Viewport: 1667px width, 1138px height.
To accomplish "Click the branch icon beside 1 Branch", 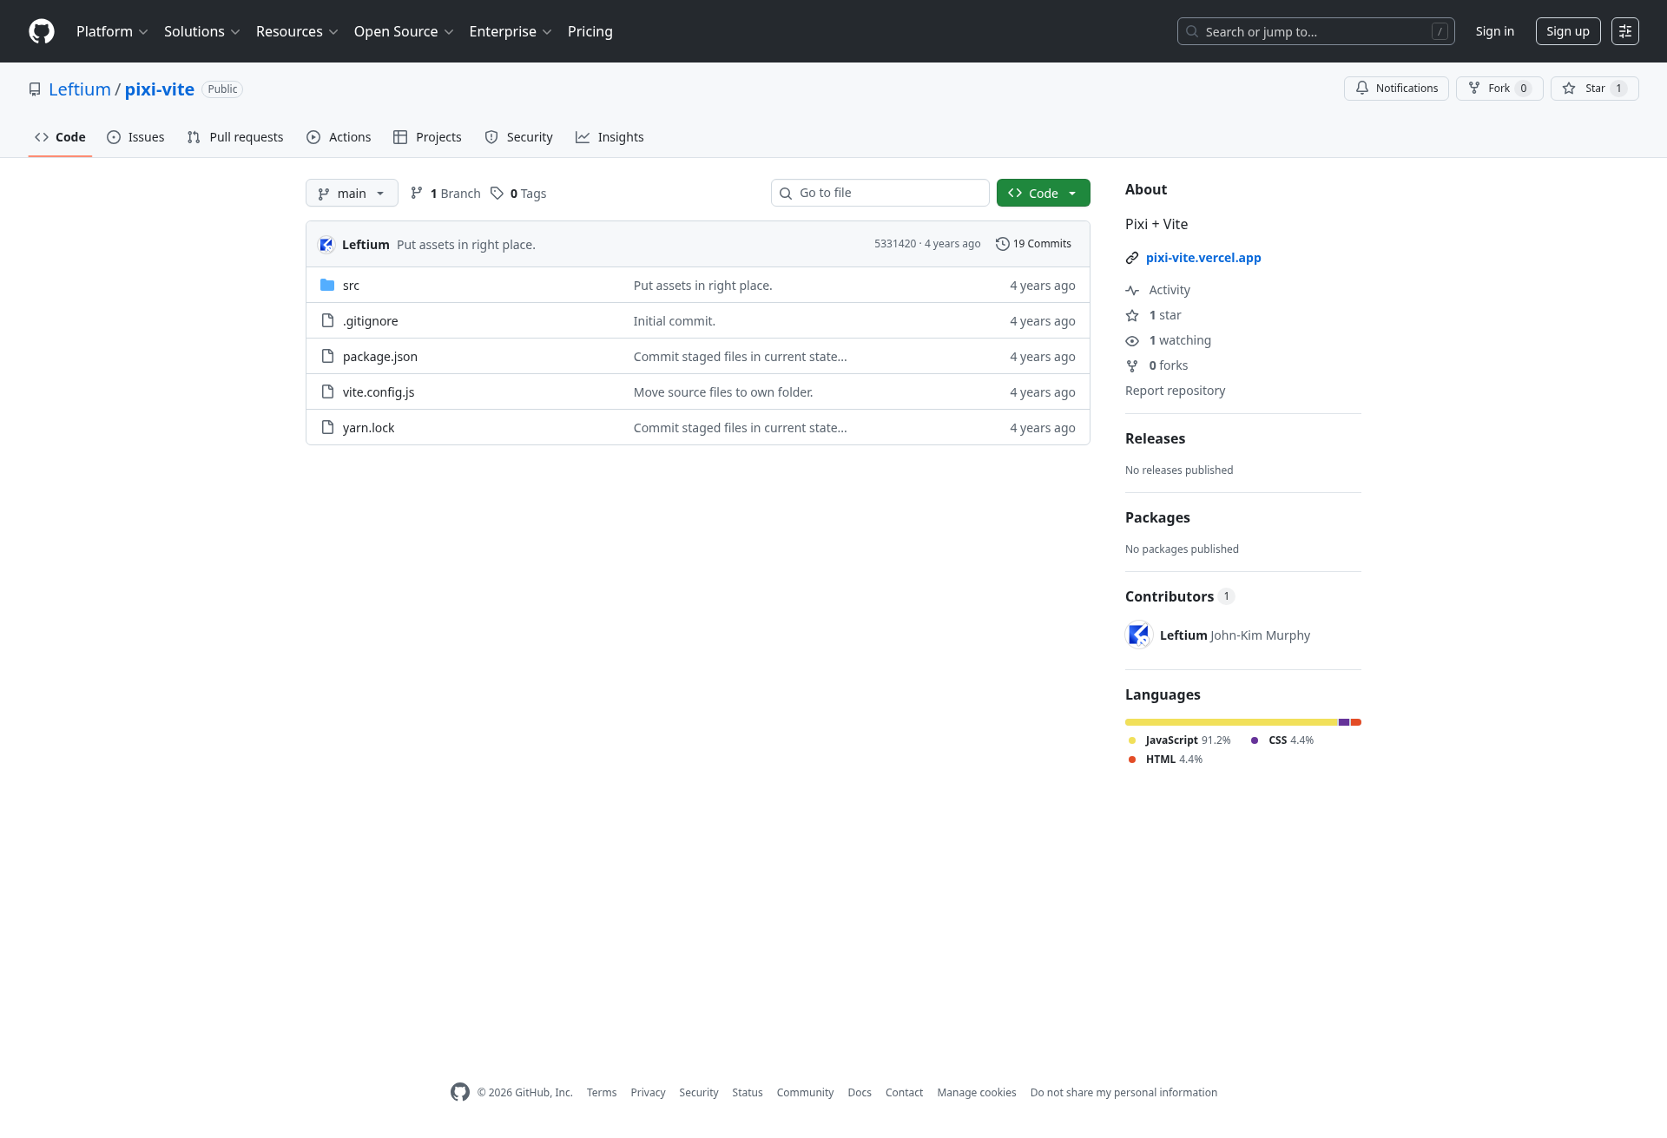I will point(417,193).
